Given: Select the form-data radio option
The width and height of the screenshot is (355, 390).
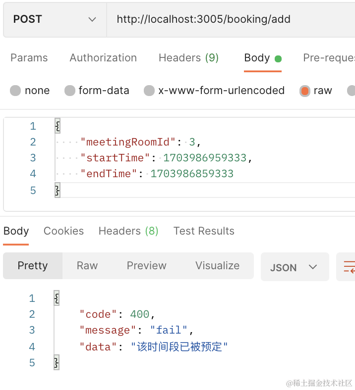Looking at the screenshot, I should tap(70, 91).
